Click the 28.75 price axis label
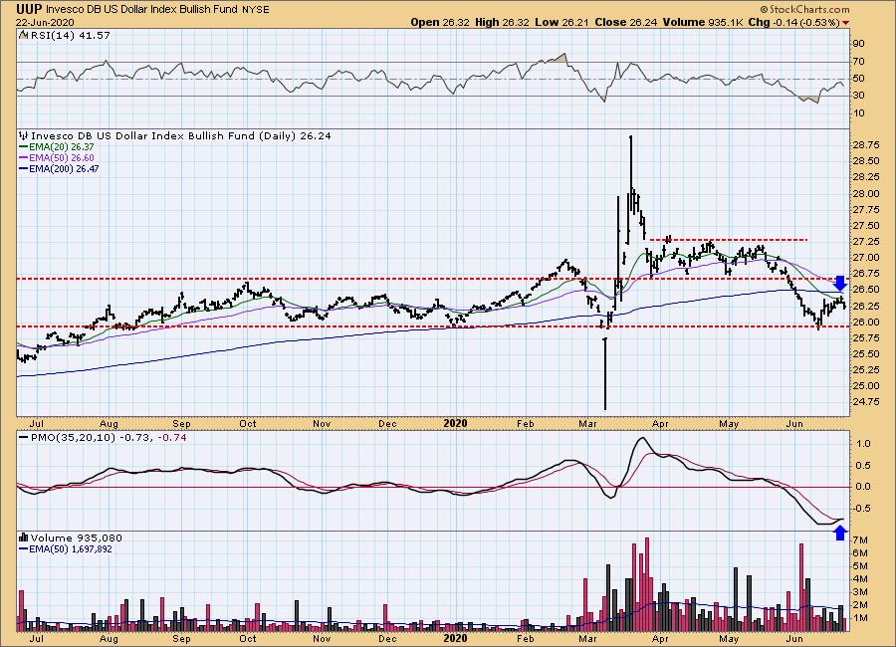The width and height of the screenshot is (896, 647). coord(866,145)
